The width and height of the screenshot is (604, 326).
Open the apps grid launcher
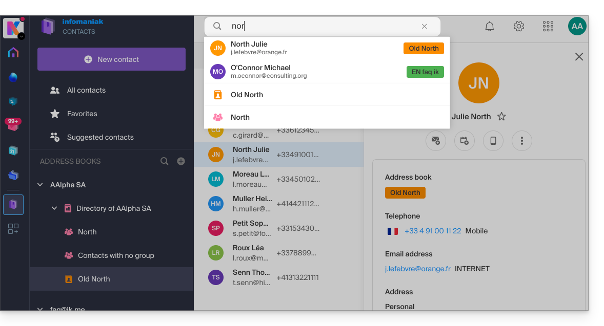(548, 27)
